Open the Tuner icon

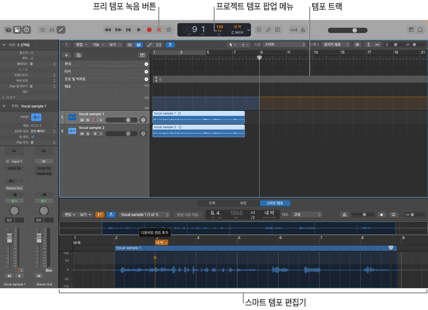(268, 30)
